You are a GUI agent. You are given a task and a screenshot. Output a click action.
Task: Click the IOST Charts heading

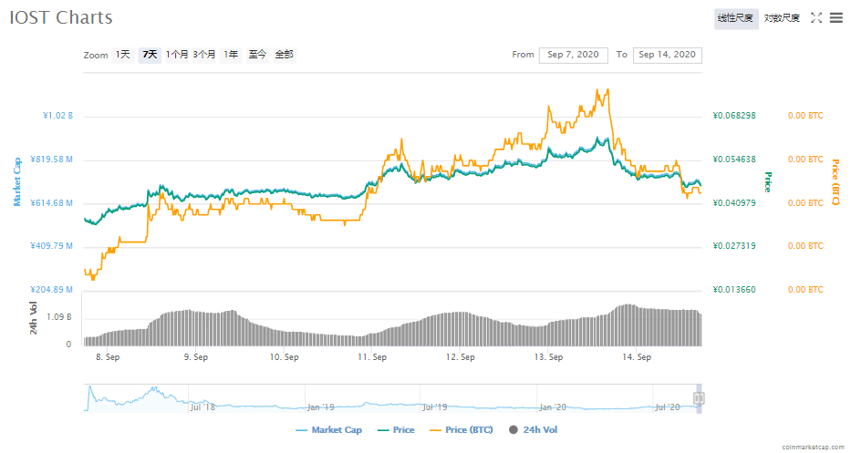coord(61,17)
